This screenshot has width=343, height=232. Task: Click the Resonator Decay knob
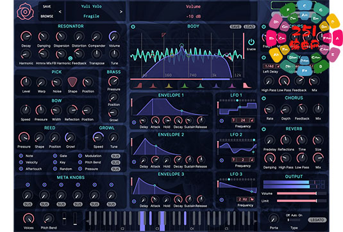click(26, 36)
